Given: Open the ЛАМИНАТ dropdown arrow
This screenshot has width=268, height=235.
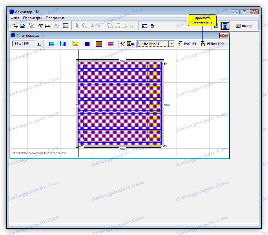Looking at the screenshot, I should click(172, 44).
